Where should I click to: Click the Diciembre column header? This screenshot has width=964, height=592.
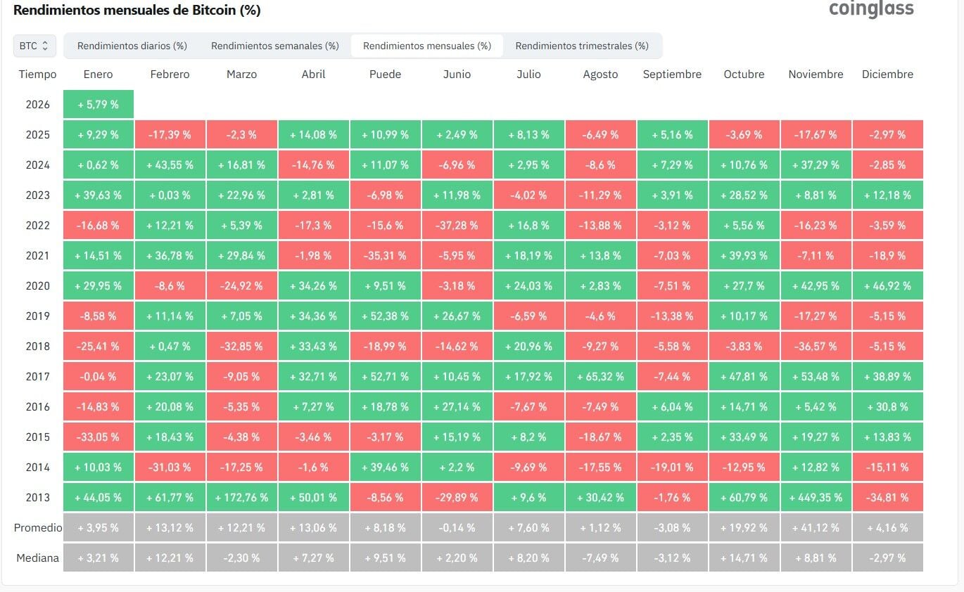coord(887,74)
